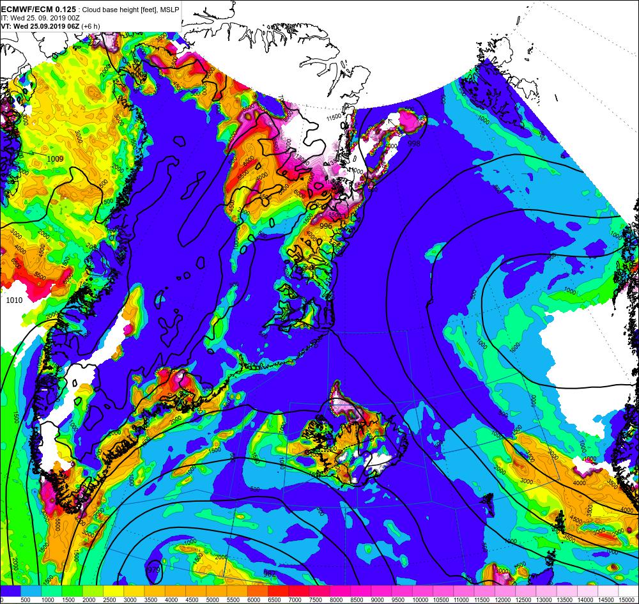Click the (+6 h) forecast offset text
The image size is (639, 604).
pyautogui.click(x=91, y=26)
